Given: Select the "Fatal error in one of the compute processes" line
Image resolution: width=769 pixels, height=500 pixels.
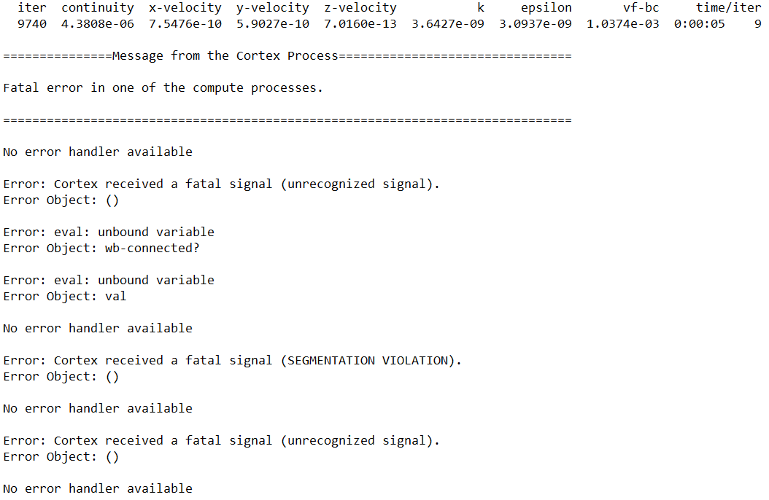Looking at the screenshot, I should point(163,88).
